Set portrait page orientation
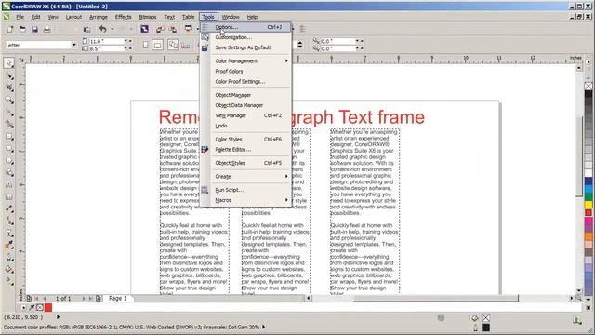 [145, 46]
